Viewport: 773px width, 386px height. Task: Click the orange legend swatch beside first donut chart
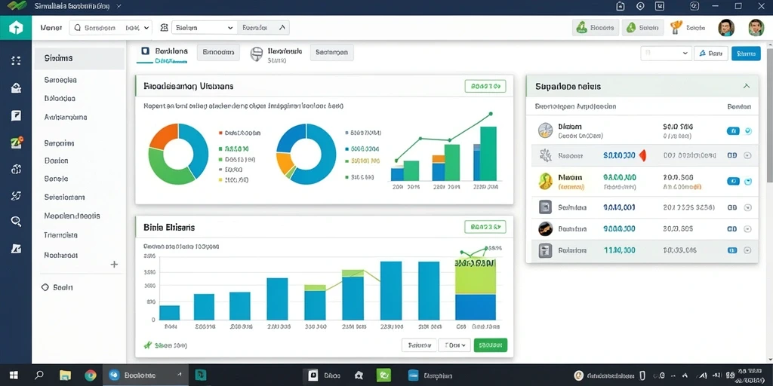pyautogui.click(x=220, y=133)
